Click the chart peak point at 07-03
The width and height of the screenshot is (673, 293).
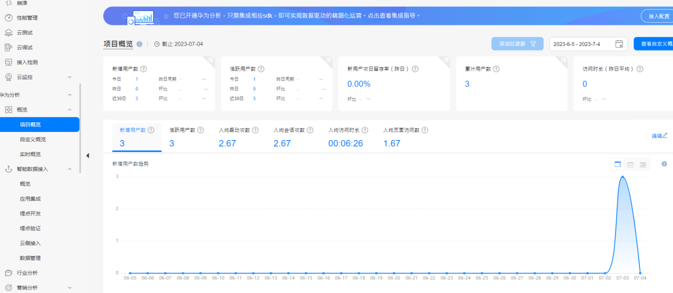click(623, 176)
